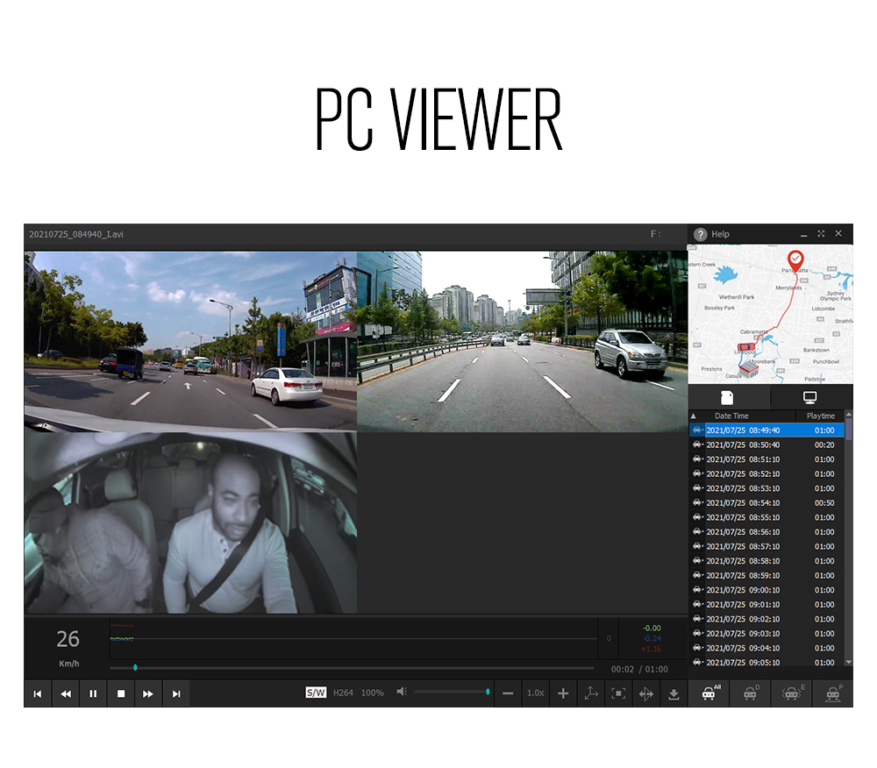Click the red car marker on map
The image size is (877, 768).
click(x=746, y=348)
